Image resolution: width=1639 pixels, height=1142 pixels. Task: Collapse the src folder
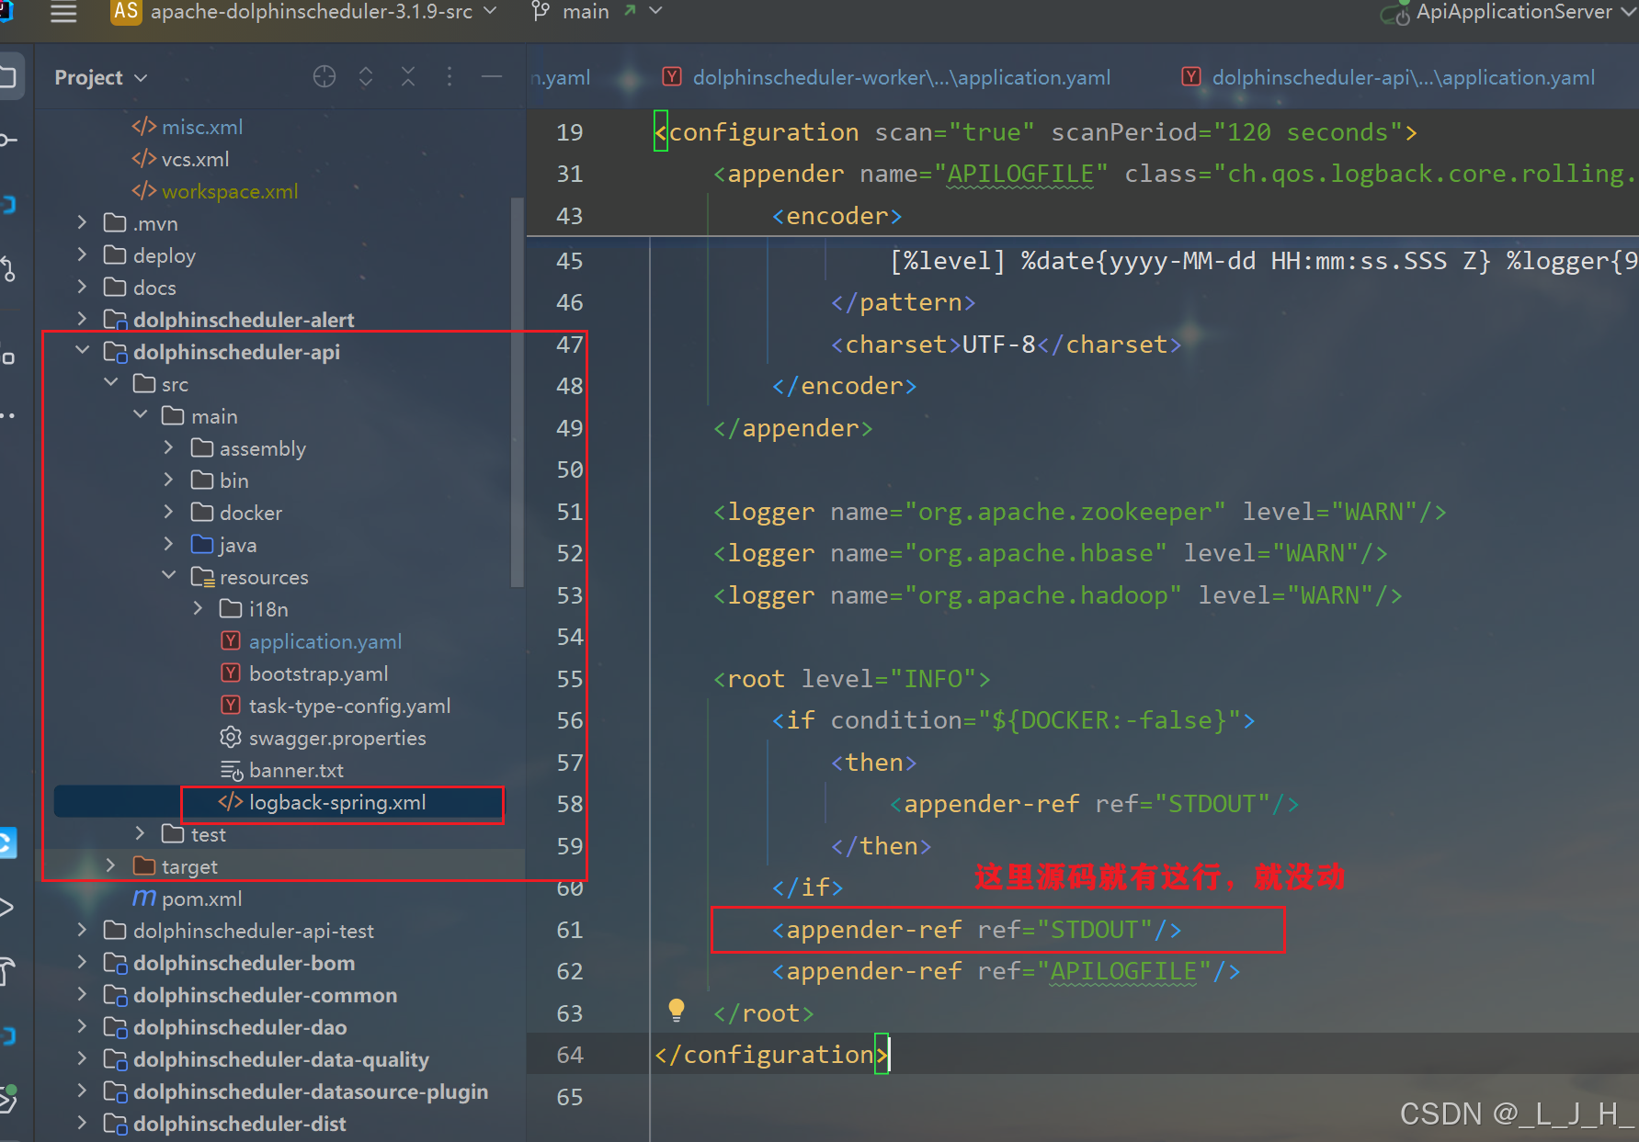(x=111, y=383)
